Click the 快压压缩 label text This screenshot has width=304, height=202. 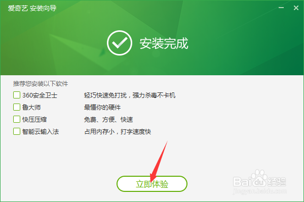point(34,120)
